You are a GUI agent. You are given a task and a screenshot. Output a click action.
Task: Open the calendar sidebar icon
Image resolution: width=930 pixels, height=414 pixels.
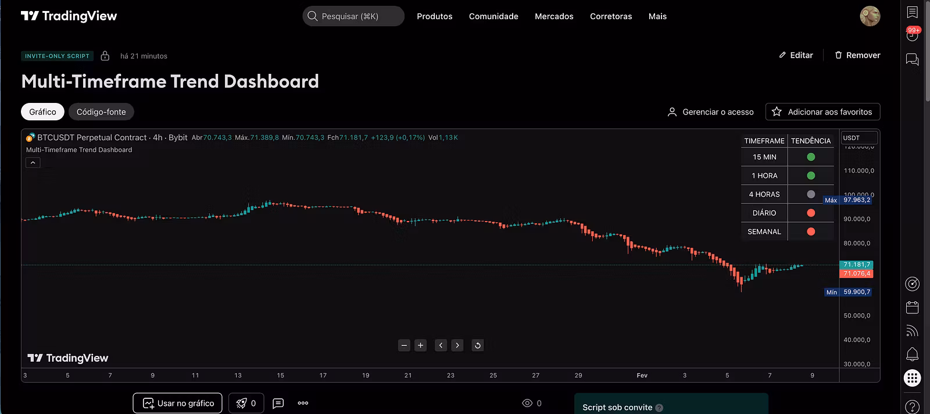pyautogui.click(x=913, y=307)
